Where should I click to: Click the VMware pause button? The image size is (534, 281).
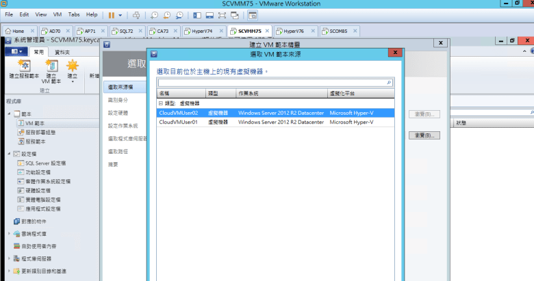(112, 14)
